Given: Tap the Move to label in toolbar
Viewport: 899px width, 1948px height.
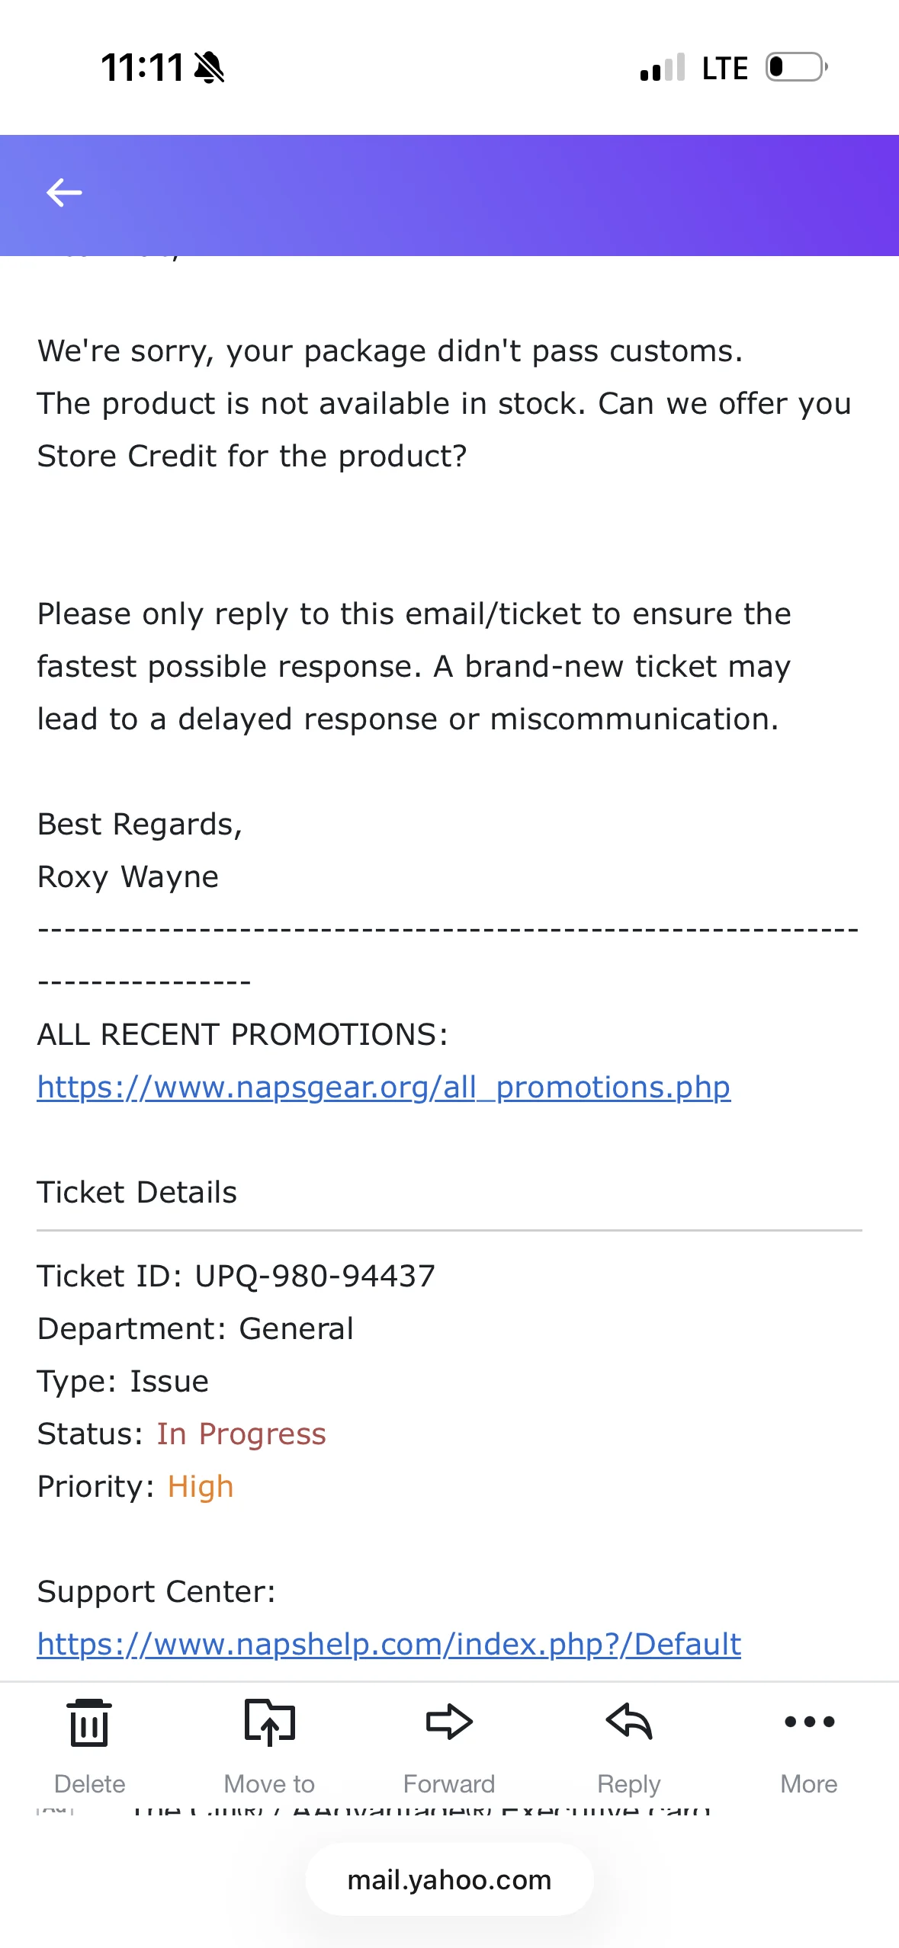Looking at the screenshot, I should pos(269,1784).
